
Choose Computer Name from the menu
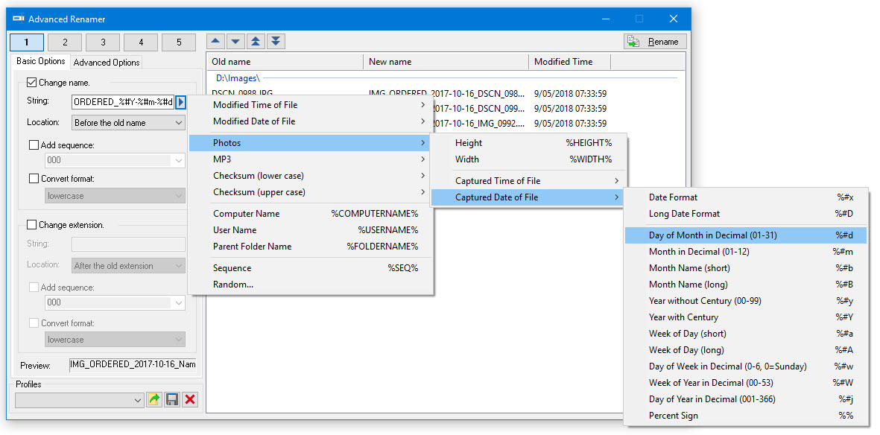[x=311, y=214]
